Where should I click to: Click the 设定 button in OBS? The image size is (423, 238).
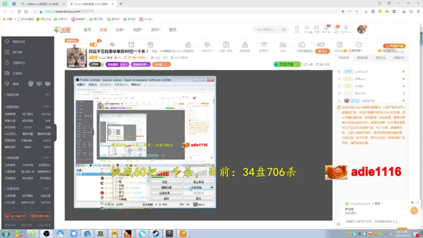(166, 182)
